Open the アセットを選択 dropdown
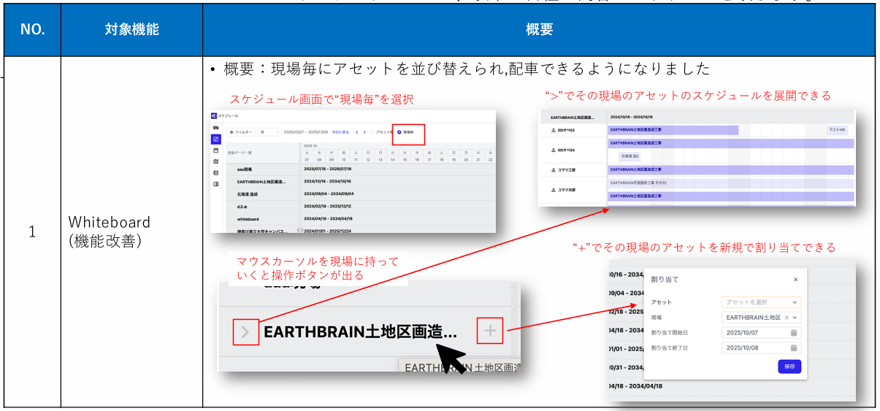The image size is (880, 411). [x=761, y=302]
